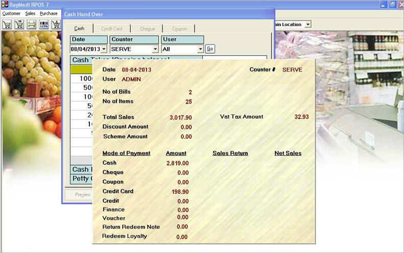
Task: Click the date field showing 08/04/2013
Action: (85, 49)
